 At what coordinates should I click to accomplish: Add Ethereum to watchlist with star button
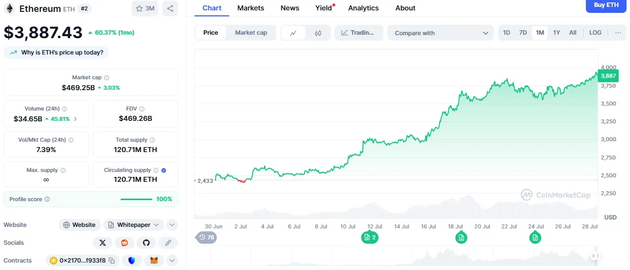[145, 8]
